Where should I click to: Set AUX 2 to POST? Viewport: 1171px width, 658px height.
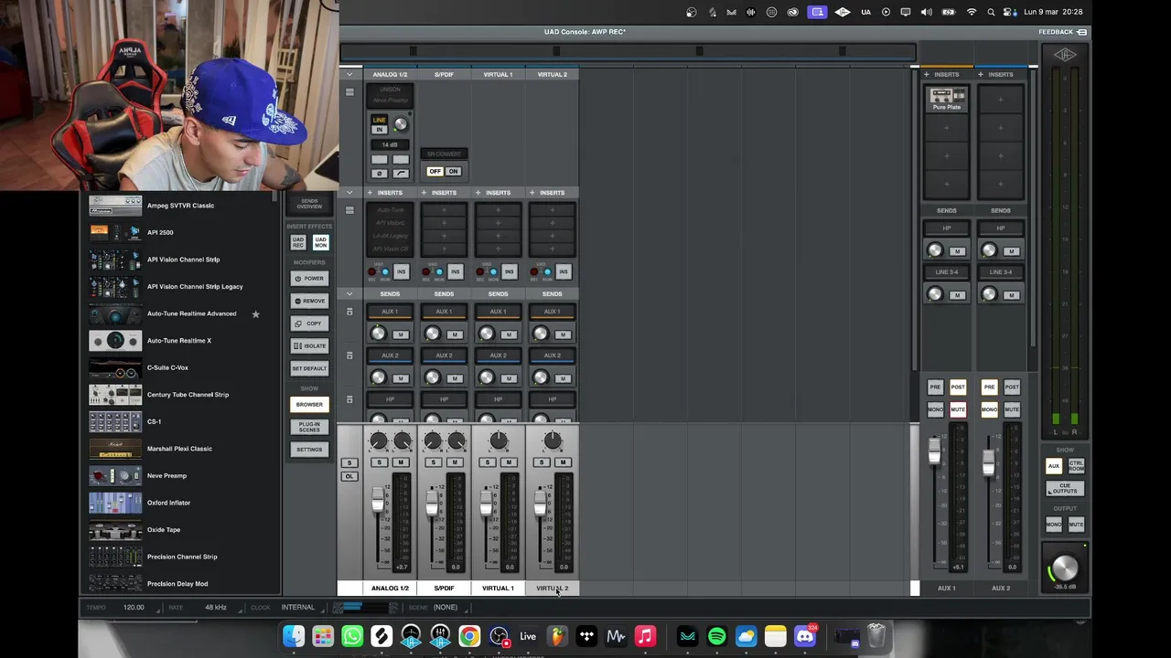(1012, 387)
